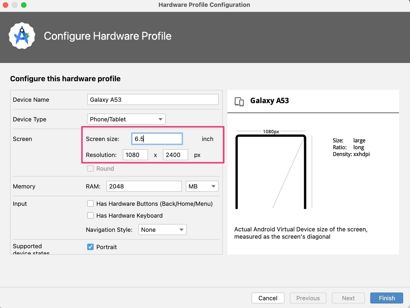Click the resolution height field 2400

click(176, 155)
